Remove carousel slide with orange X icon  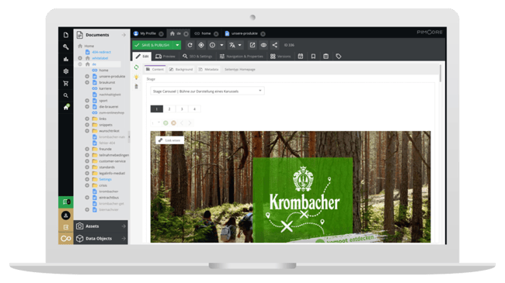point(173,123)
